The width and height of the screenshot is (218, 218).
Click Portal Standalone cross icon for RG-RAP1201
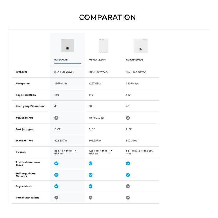56,198
